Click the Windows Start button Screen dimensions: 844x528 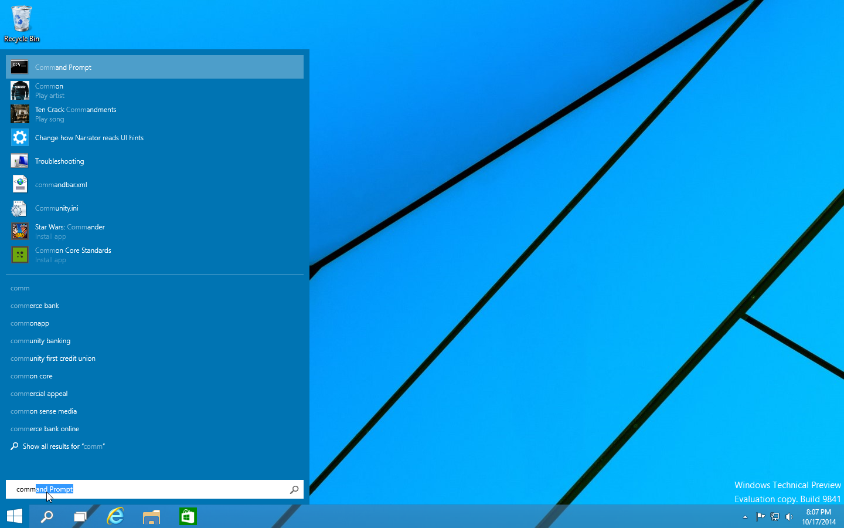tap(15, 516)
